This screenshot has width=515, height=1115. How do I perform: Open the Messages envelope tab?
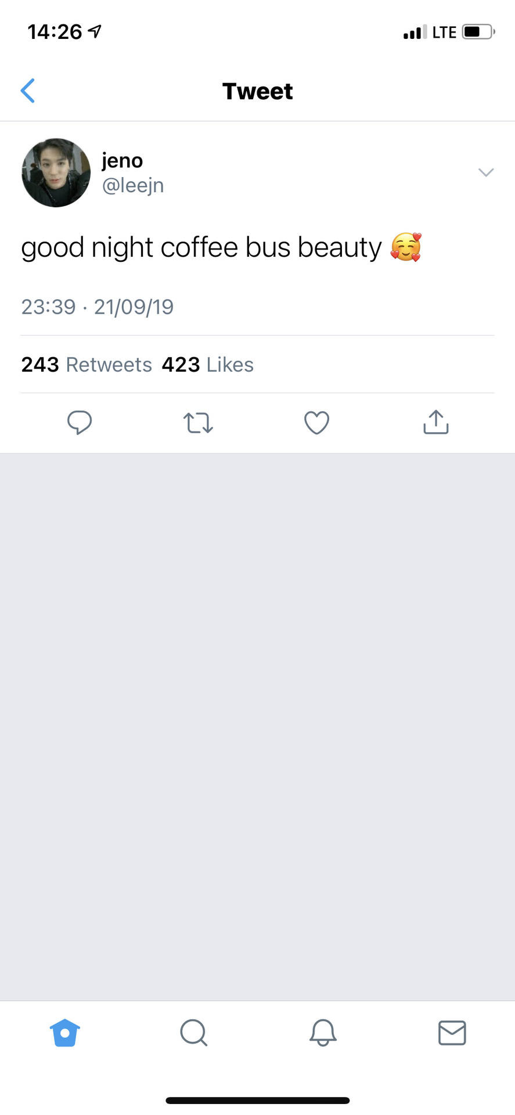[x=452, y=1033]
